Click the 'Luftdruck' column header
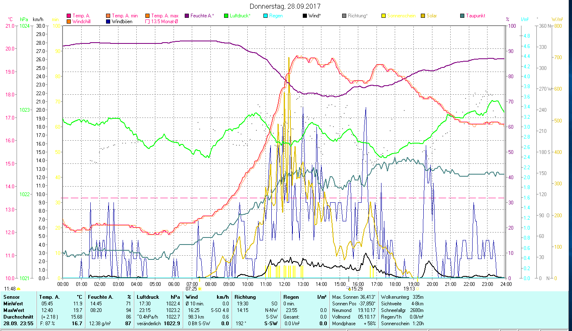 coord(148,297)
